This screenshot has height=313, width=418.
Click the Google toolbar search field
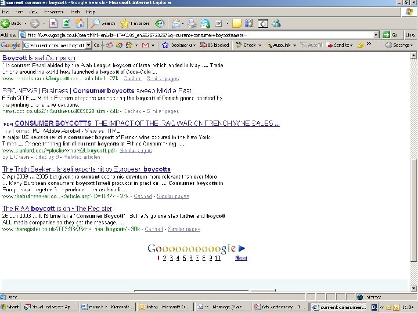click(57, 45)
